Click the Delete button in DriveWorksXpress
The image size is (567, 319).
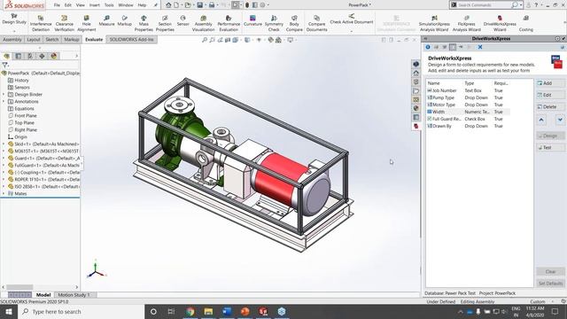(x=550, y=106)
